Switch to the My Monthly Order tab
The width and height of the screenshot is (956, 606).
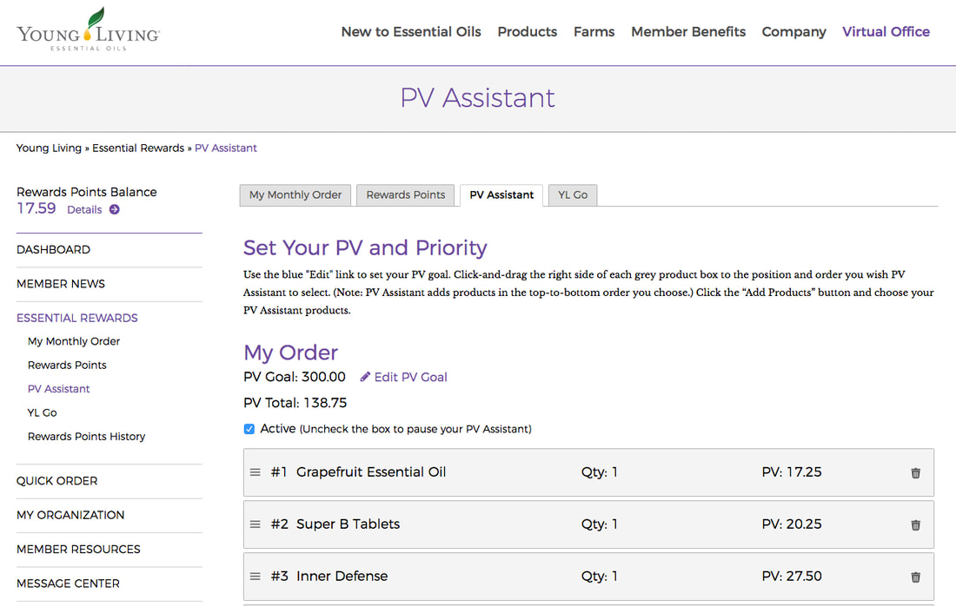(x=295, y=194)
